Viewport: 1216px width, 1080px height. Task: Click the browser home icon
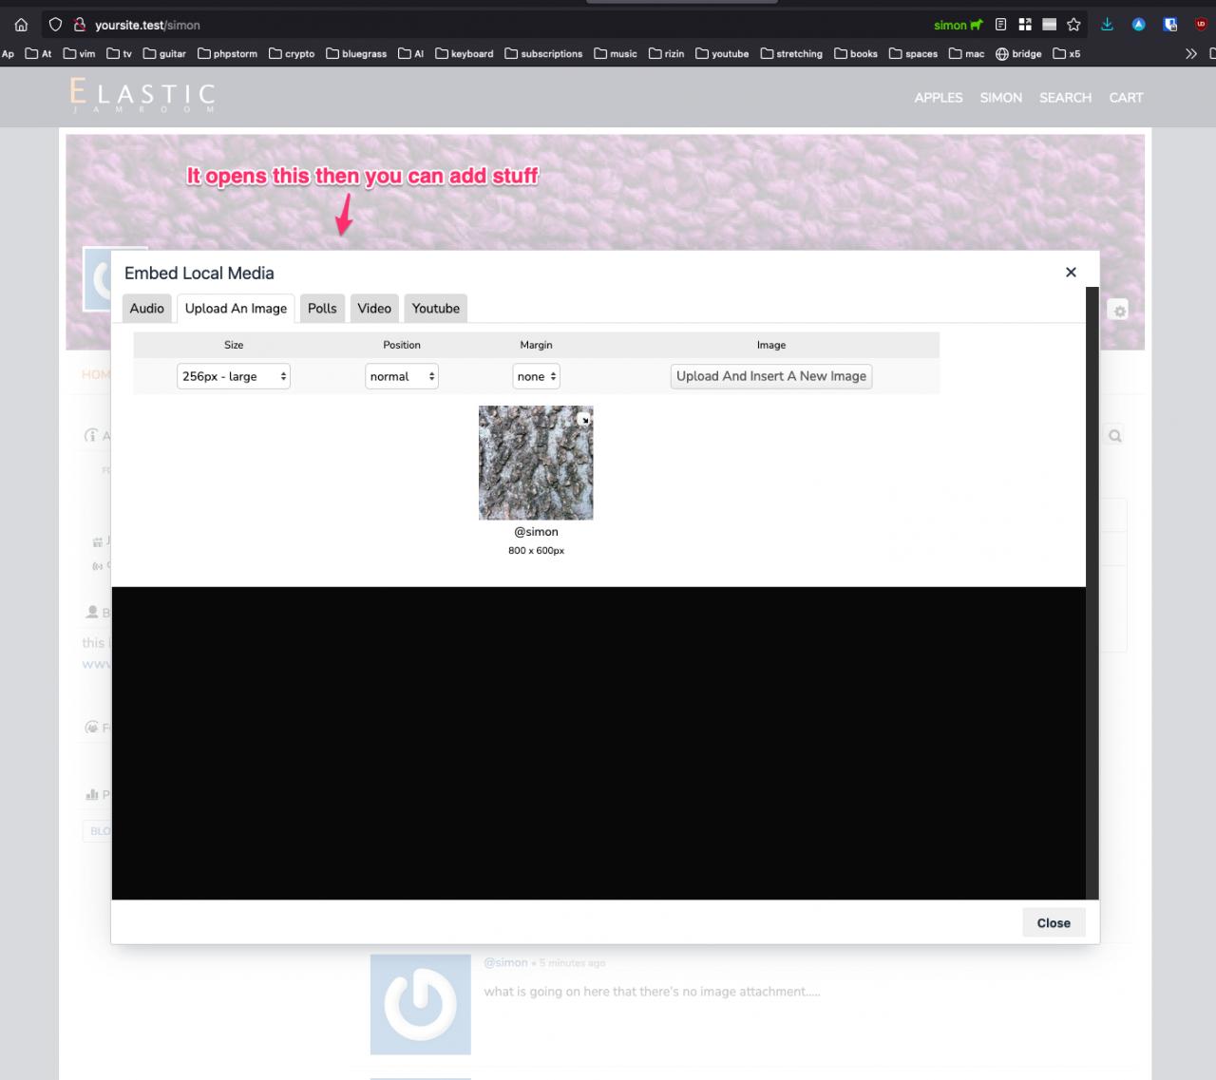coord(21,26)
